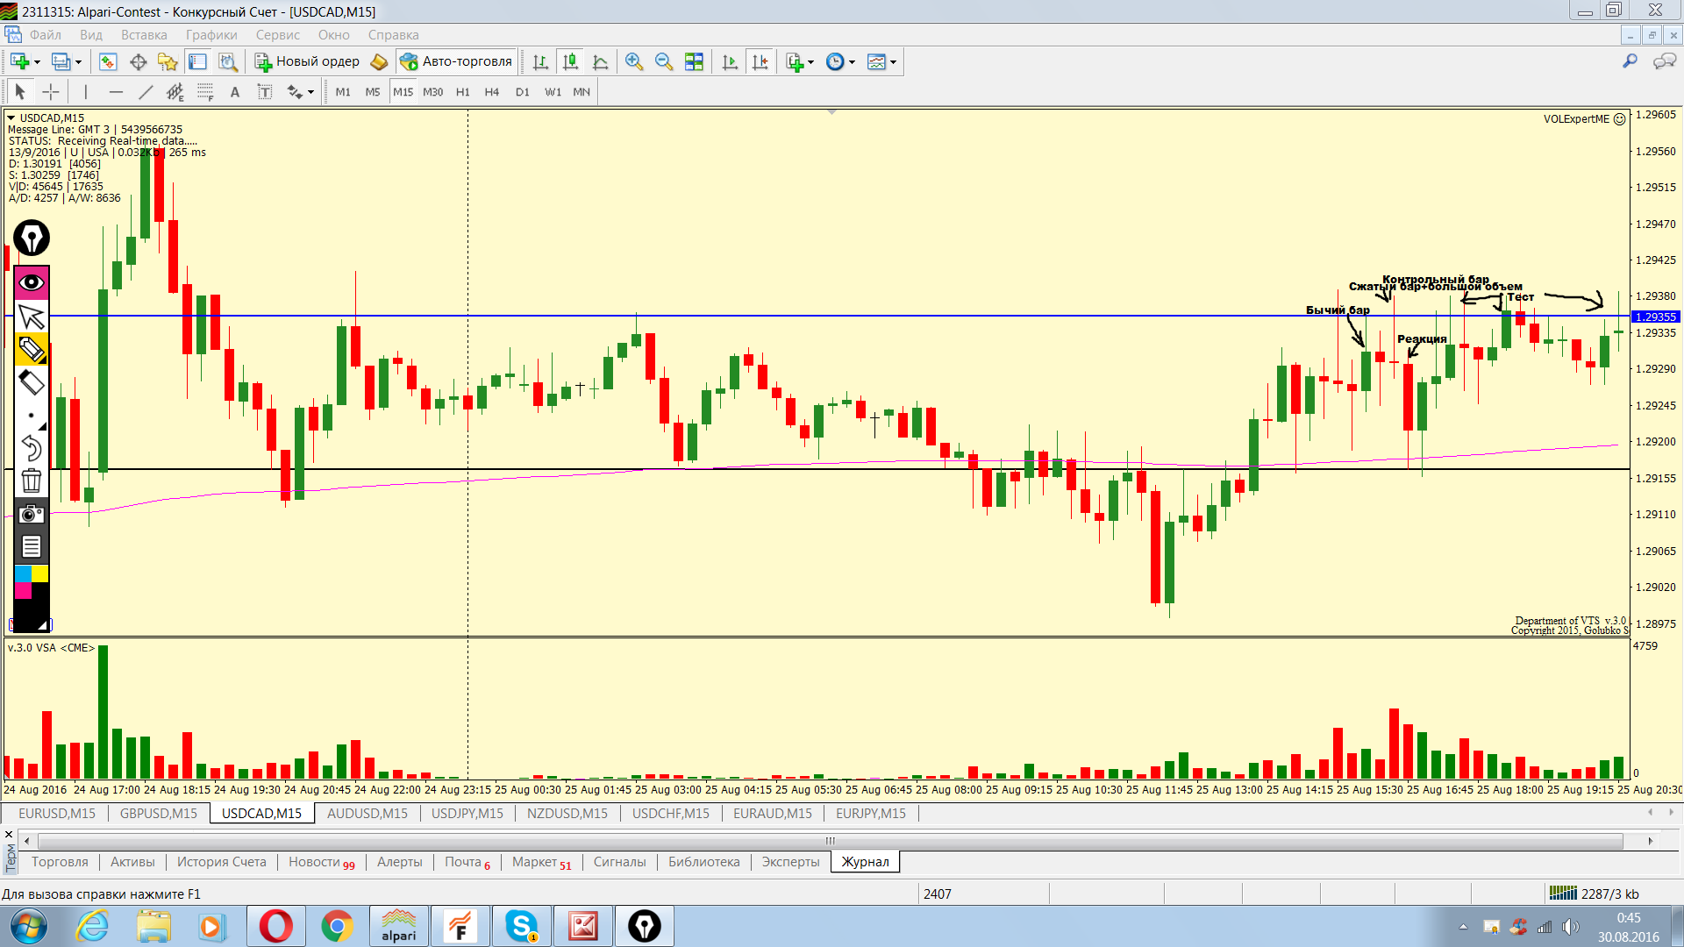The height and width of the screenshot is (947, 1684).
Task: Open Data Window crosshair-target icon
Action: pos(138,61)
